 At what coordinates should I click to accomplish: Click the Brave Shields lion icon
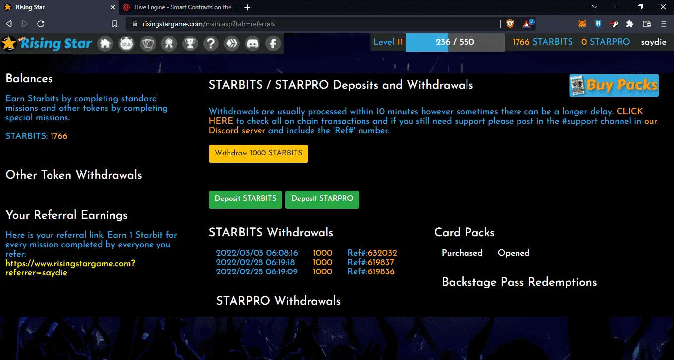pyautogui.click(x=510, y=23)
